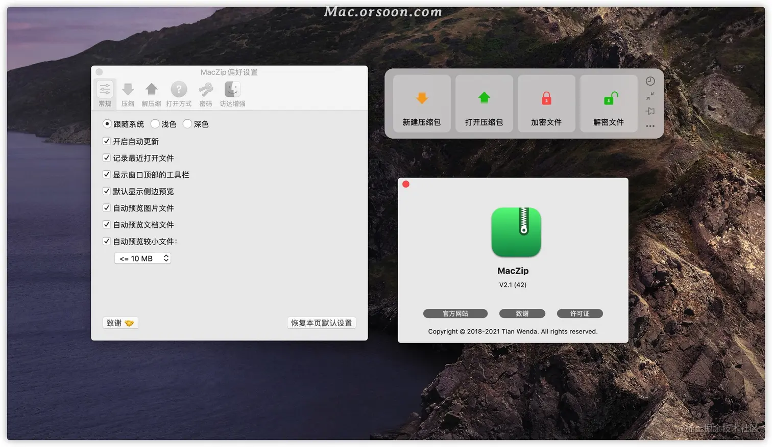Click the MacZip 偏好设置 window title

pos(229,72)
